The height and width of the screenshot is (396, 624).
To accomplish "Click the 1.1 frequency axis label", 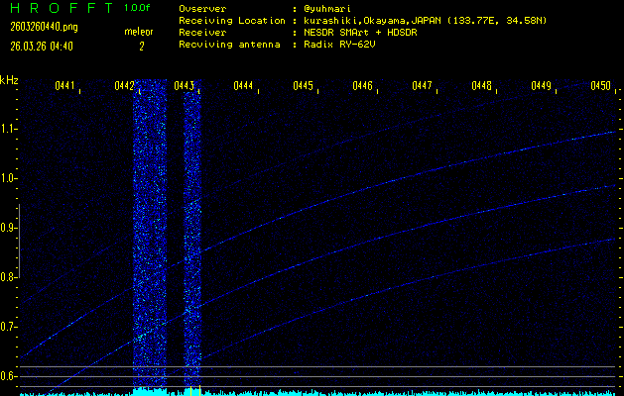I will pyautogui.click(x=9, y=129).
